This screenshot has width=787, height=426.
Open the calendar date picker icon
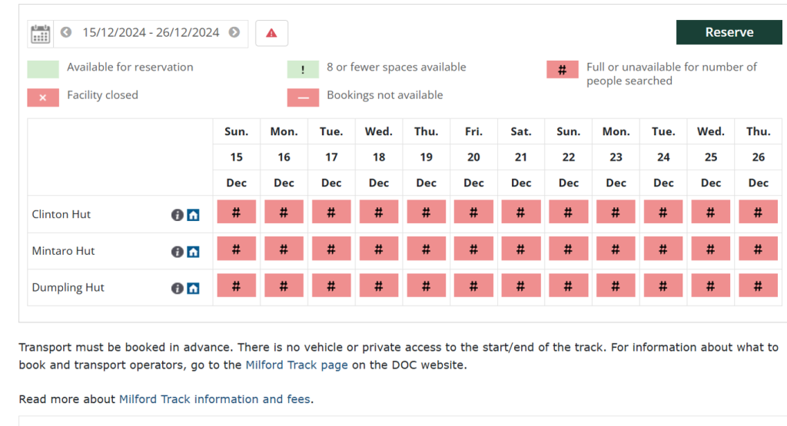pyautogui.click(x=40, y=34)
